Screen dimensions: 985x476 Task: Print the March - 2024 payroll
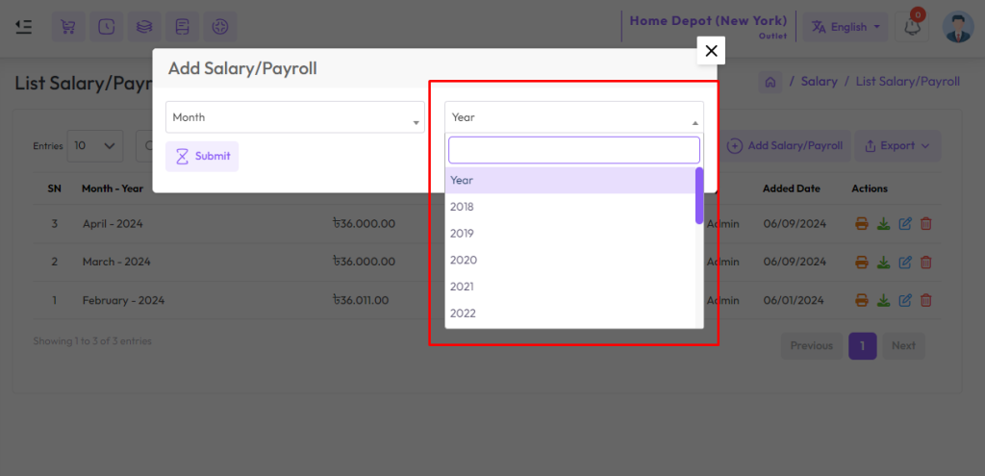[x=862, y=262]
